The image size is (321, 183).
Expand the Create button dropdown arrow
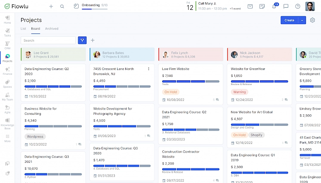point(302,20)
